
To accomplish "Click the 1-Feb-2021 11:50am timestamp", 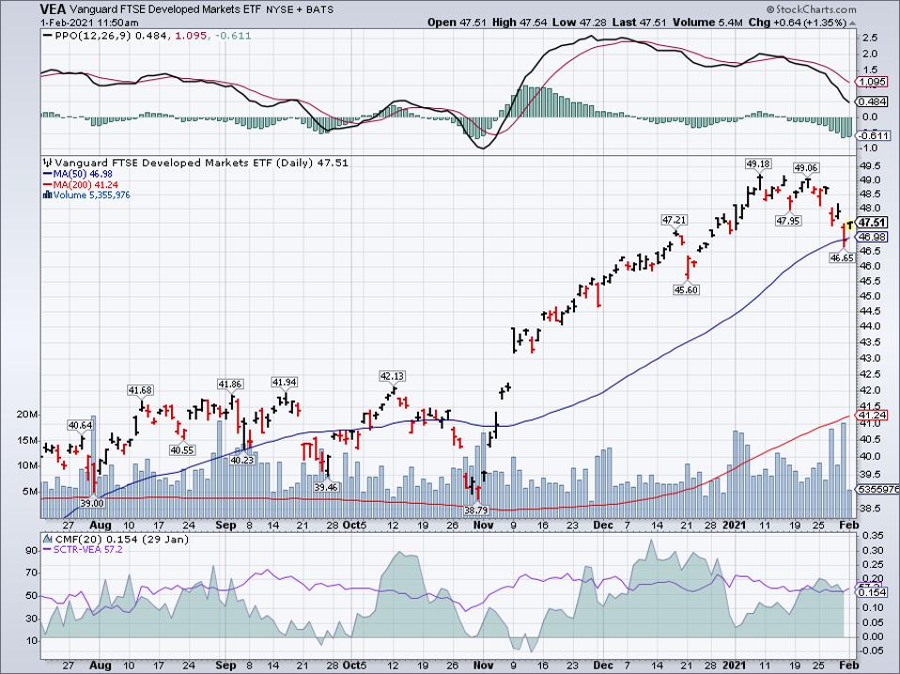I will (x=89, y=23).
